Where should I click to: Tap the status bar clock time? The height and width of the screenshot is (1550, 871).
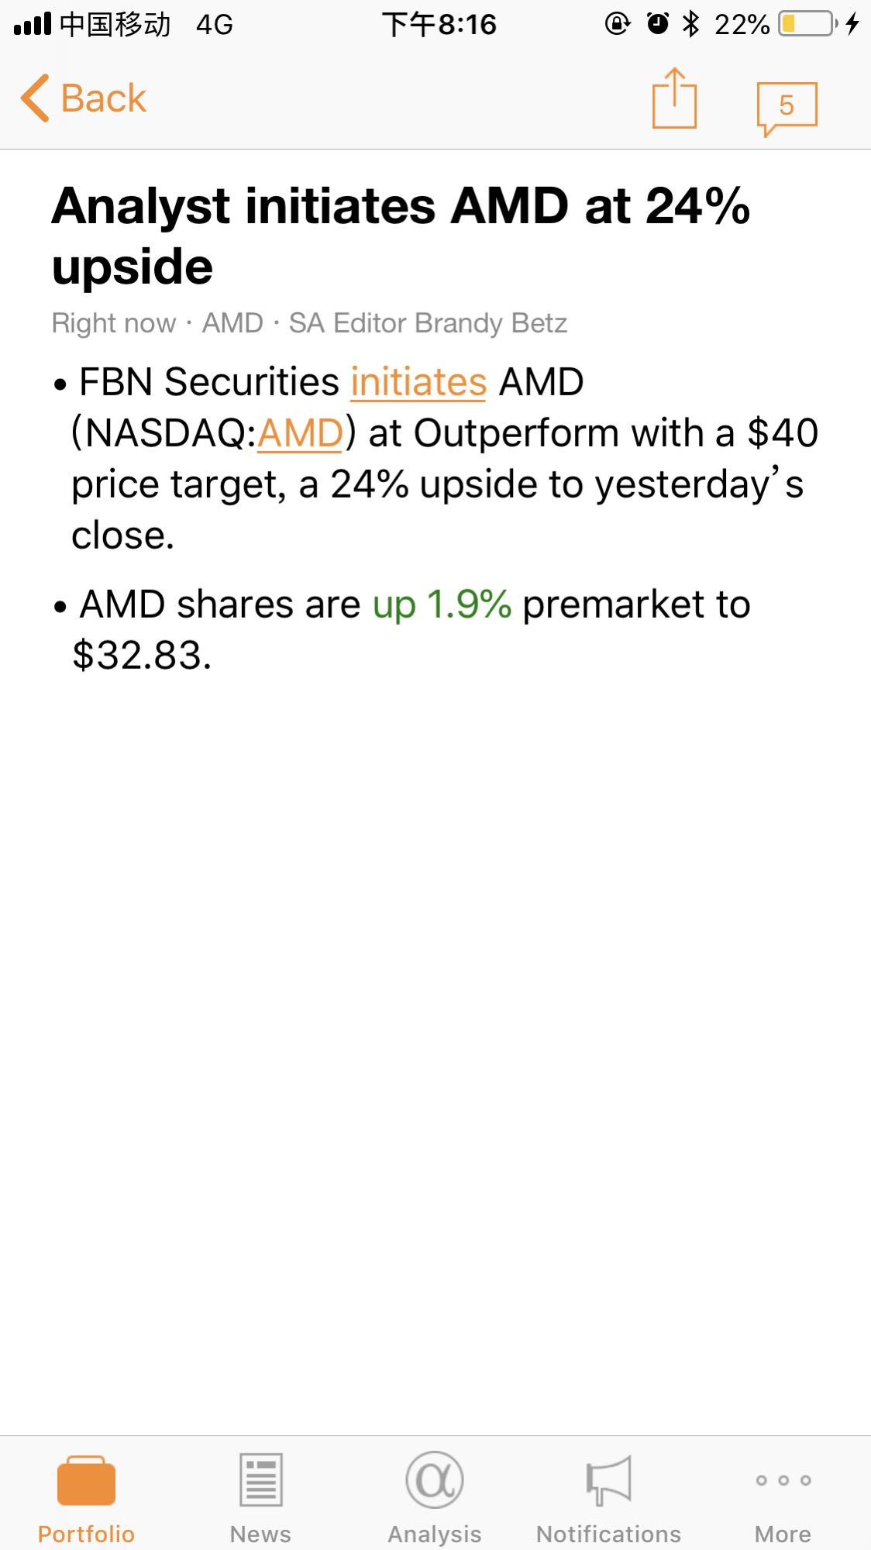tap(439, 25)
